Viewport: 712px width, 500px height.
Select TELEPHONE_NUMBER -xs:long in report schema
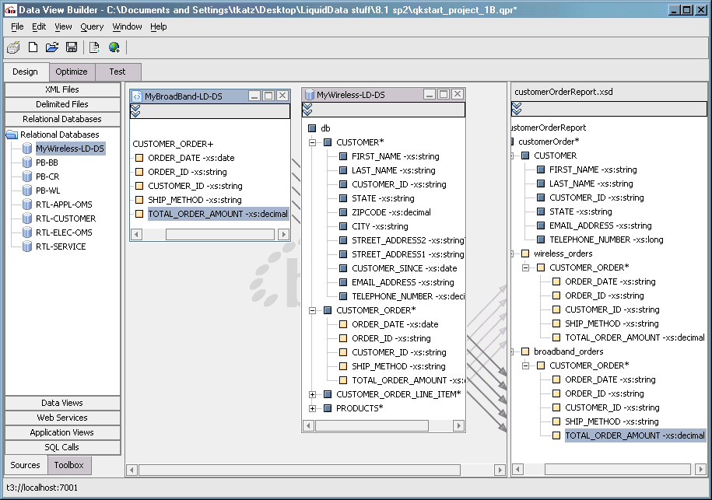click(x=606, y=240)
